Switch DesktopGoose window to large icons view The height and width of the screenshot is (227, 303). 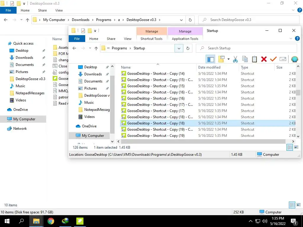(x=299, y=205)
